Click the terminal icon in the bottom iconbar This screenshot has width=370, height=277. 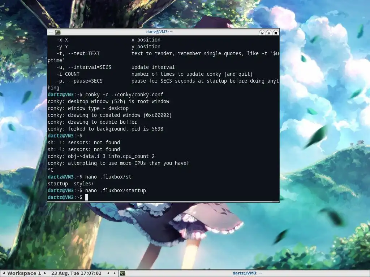[122, 273]
